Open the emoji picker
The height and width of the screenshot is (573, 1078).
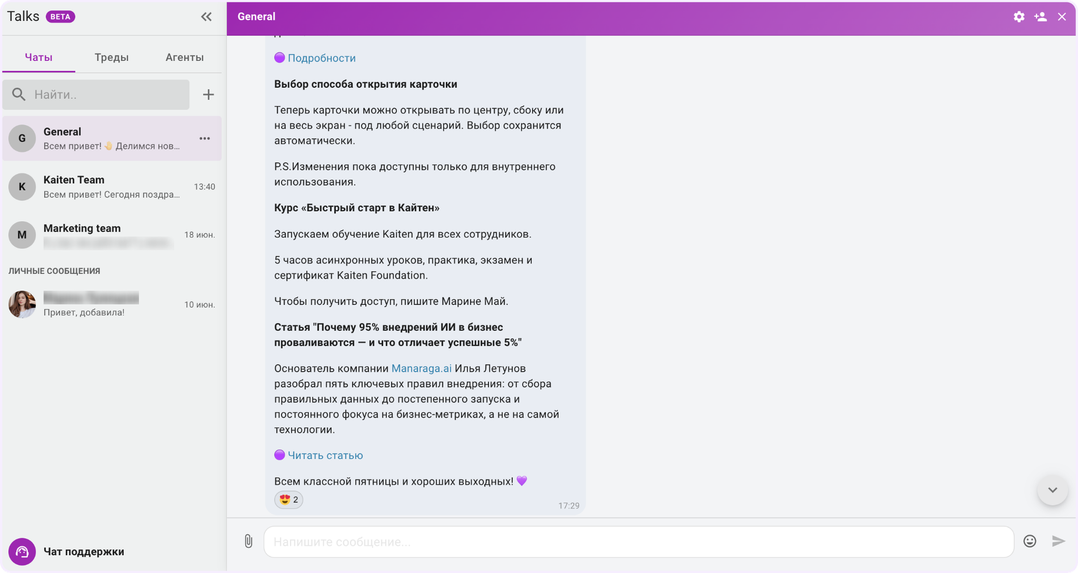pos(1029,541)
